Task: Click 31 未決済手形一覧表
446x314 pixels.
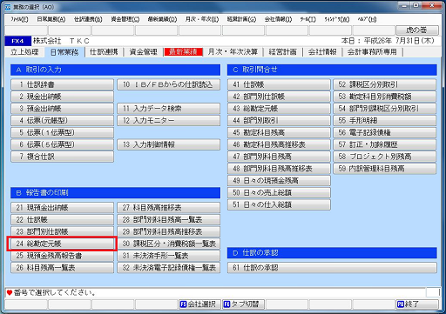Action: coord(169,256)
